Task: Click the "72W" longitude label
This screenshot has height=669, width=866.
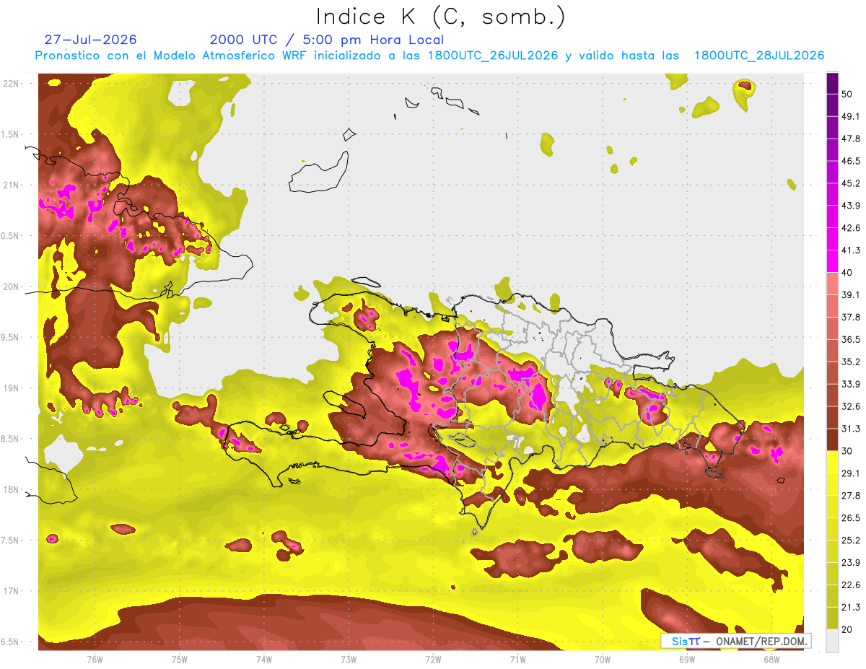Action: point(433,660)
